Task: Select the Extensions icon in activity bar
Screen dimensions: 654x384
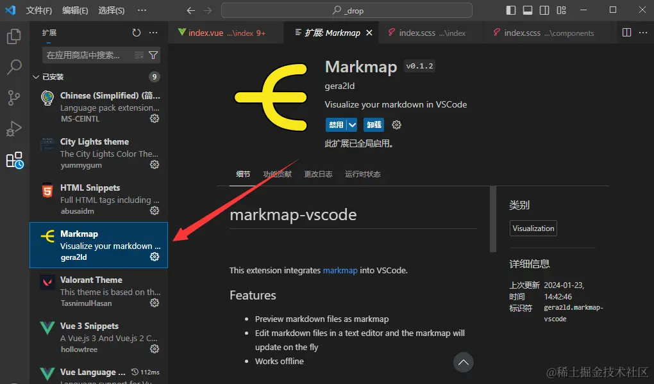Action: pyautogui.click(x=13, y=160)
